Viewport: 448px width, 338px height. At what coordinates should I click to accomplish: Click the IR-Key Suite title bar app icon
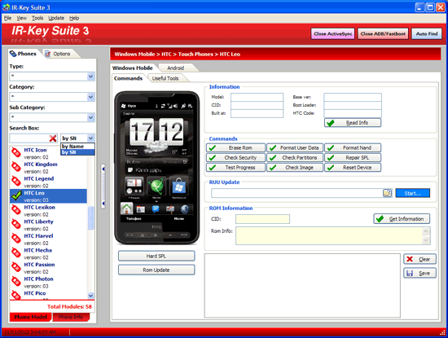click(6, 7)
